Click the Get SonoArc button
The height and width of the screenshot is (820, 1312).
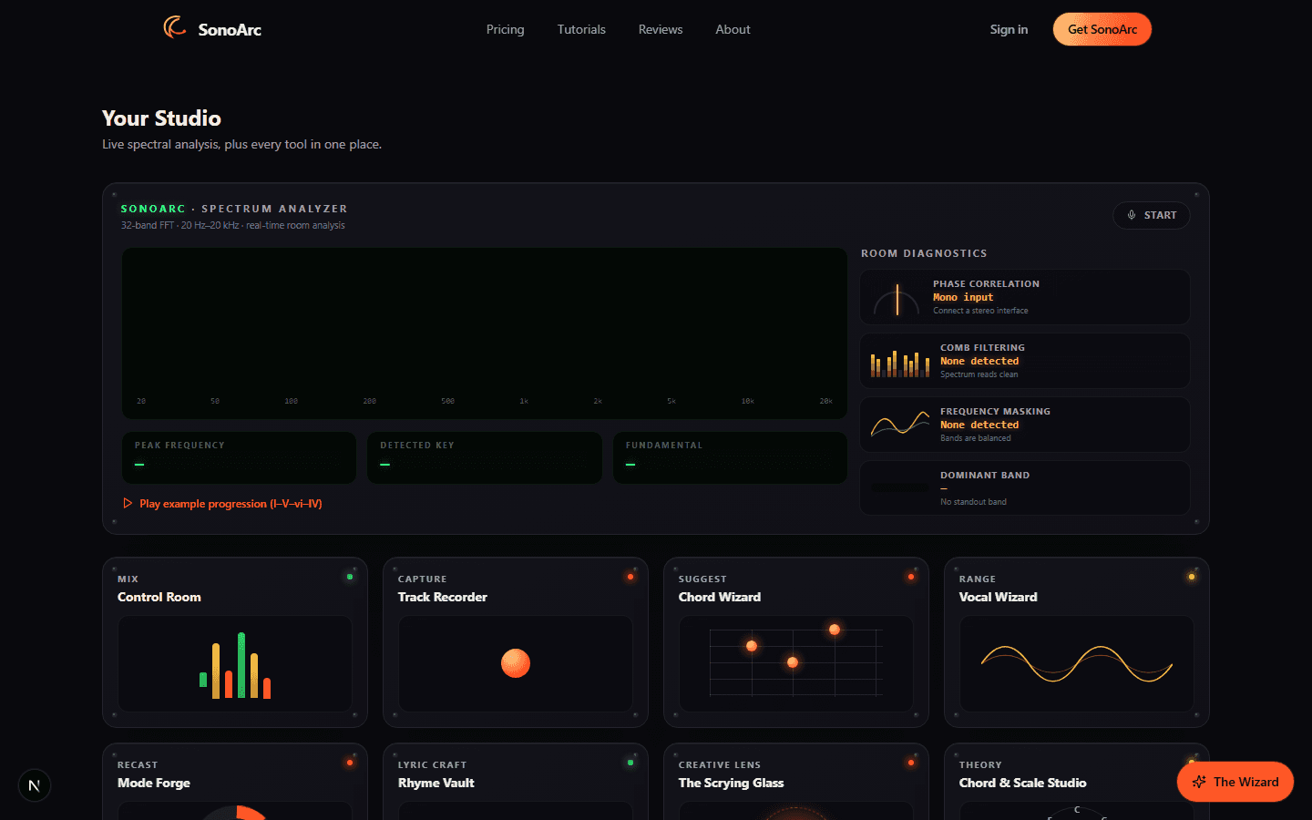coord(1102,29)
